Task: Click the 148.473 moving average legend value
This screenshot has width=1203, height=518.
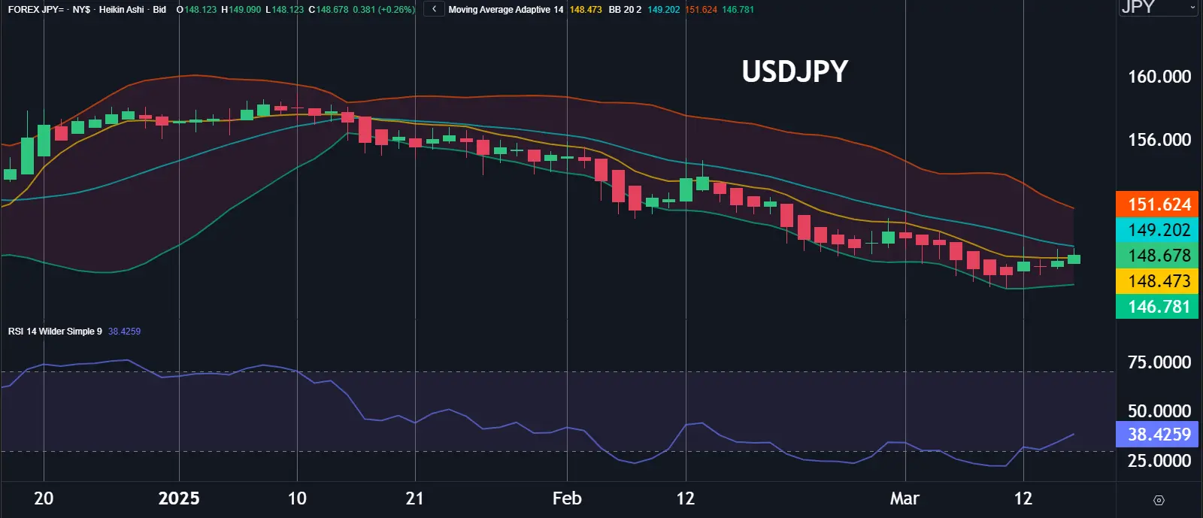Action: [x=586, y=10]
